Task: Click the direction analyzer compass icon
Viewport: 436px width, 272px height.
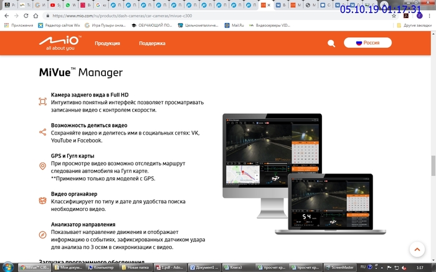Action: coord(42,235)
